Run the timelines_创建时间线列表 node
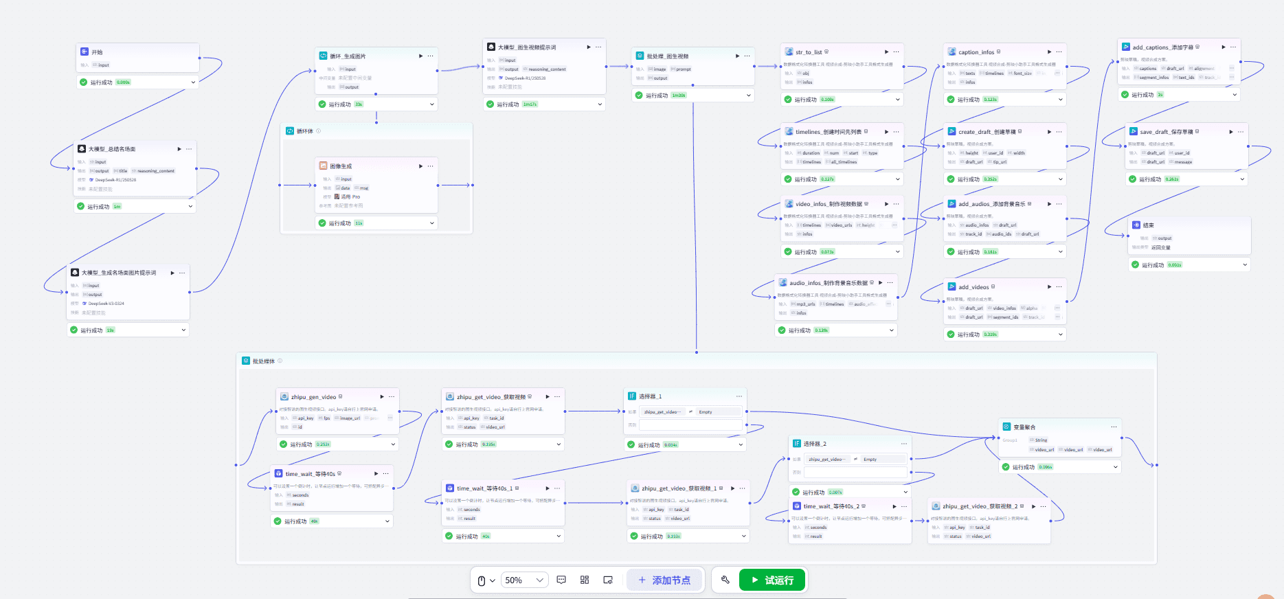The image size is (1284, 599). [x=886, y=132]
